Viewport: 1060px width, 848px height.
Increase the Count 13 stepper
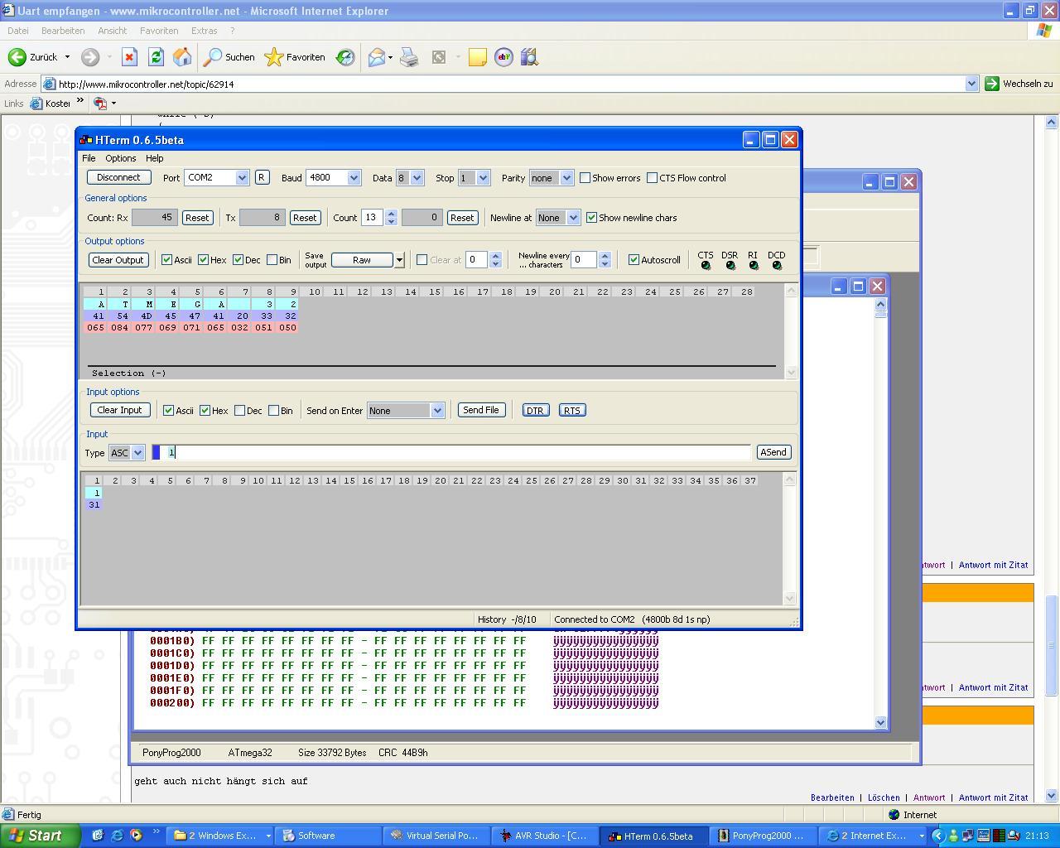391,214
